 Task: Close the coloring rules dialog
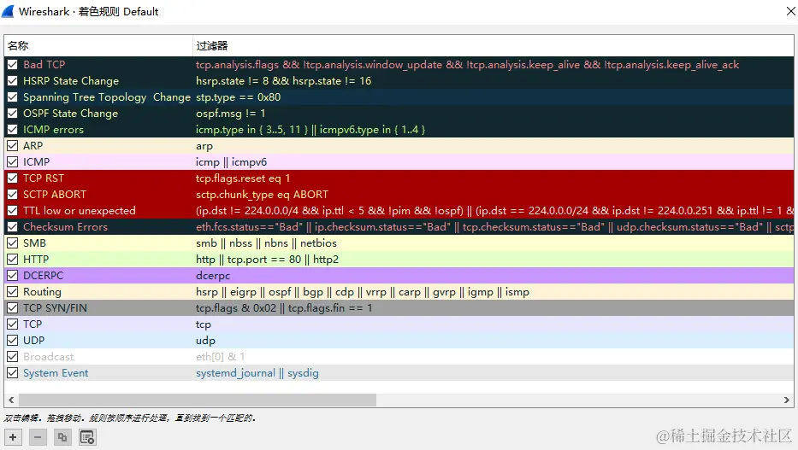tap(790, 11)
